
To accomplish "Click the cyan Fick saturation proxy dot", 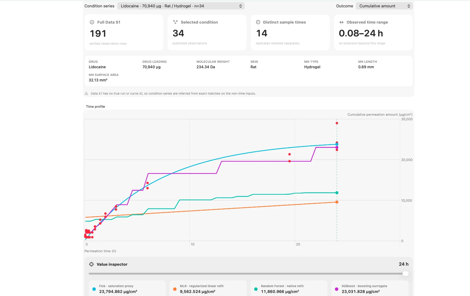I will pos(94,289).
